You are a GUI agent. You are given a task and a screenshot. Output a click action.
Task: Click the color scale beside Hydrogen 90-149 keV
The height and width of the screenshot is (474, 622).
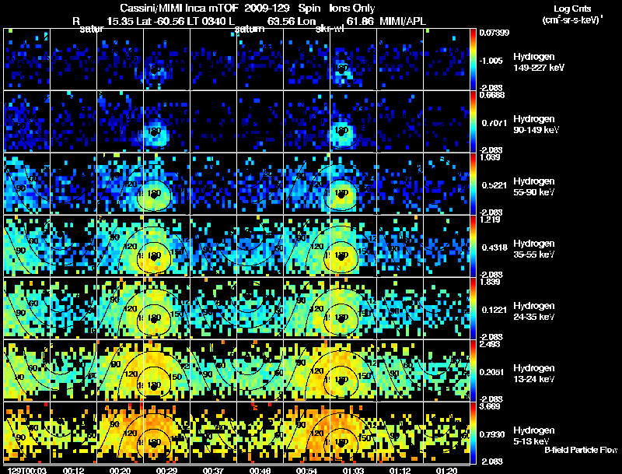point(473,122)
